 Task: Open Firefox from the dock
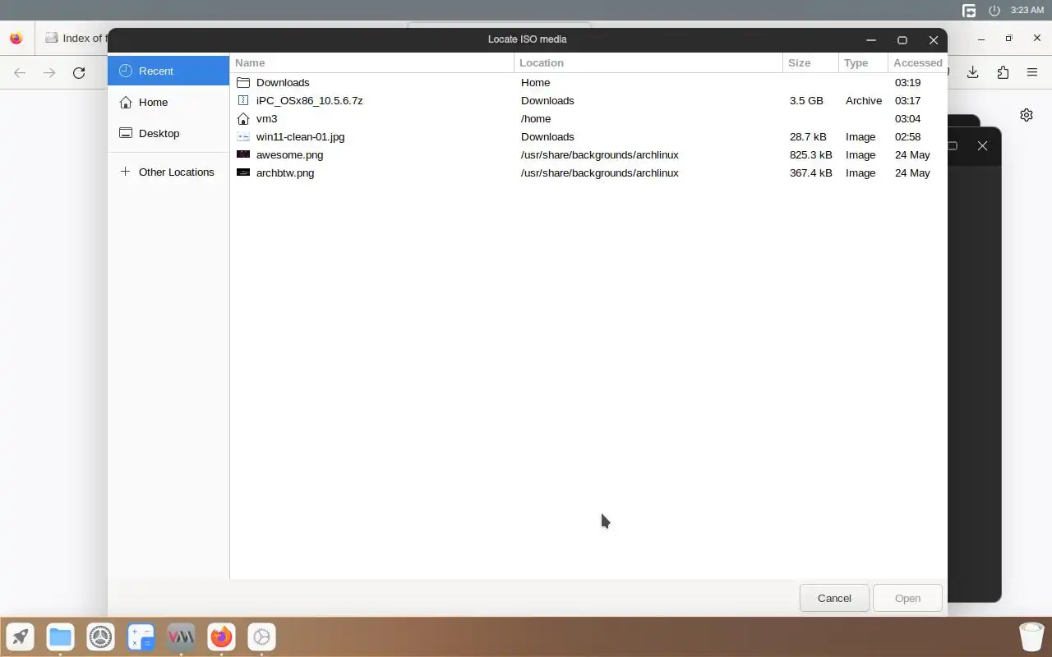pyautogui.click(x=221, y=636)
